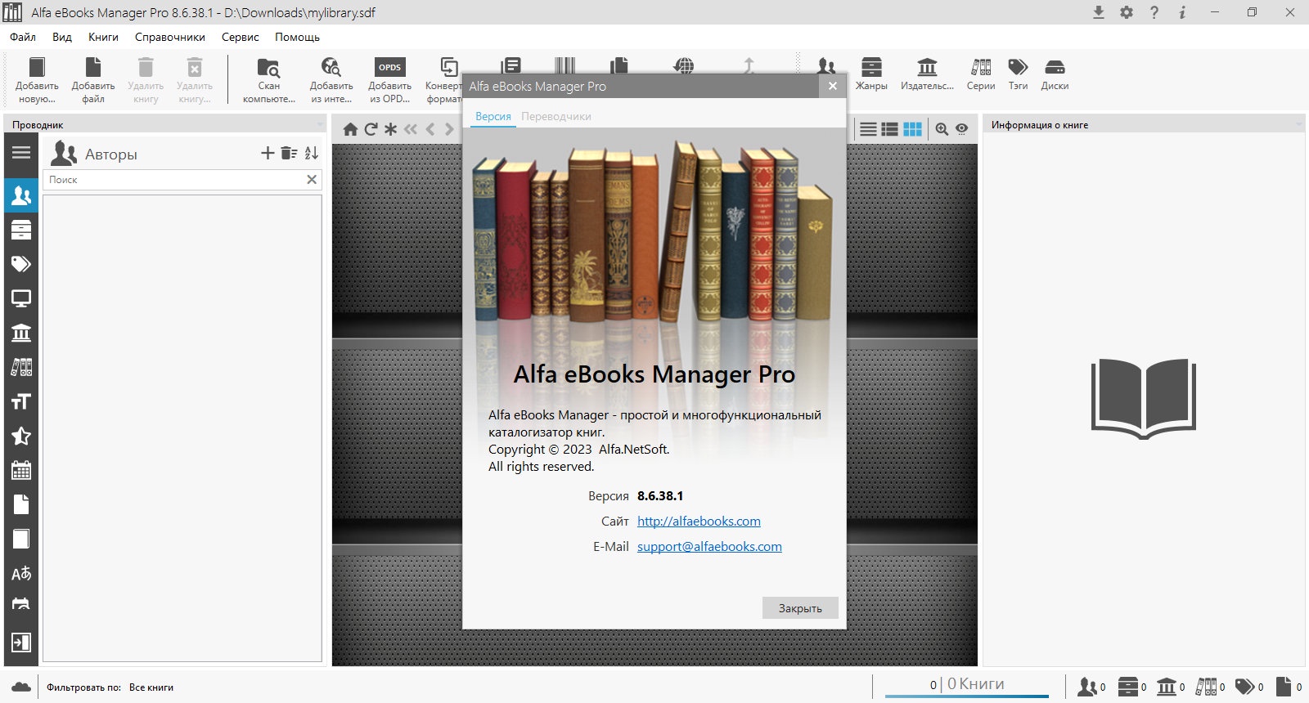This screenshot has width=1309, height=703.
Task: Select the file page icon in sidebar
Action: 21,504
